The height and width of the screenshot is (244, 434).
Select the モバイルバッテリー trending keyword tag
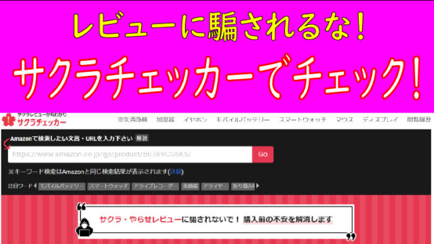pos(62,186)
